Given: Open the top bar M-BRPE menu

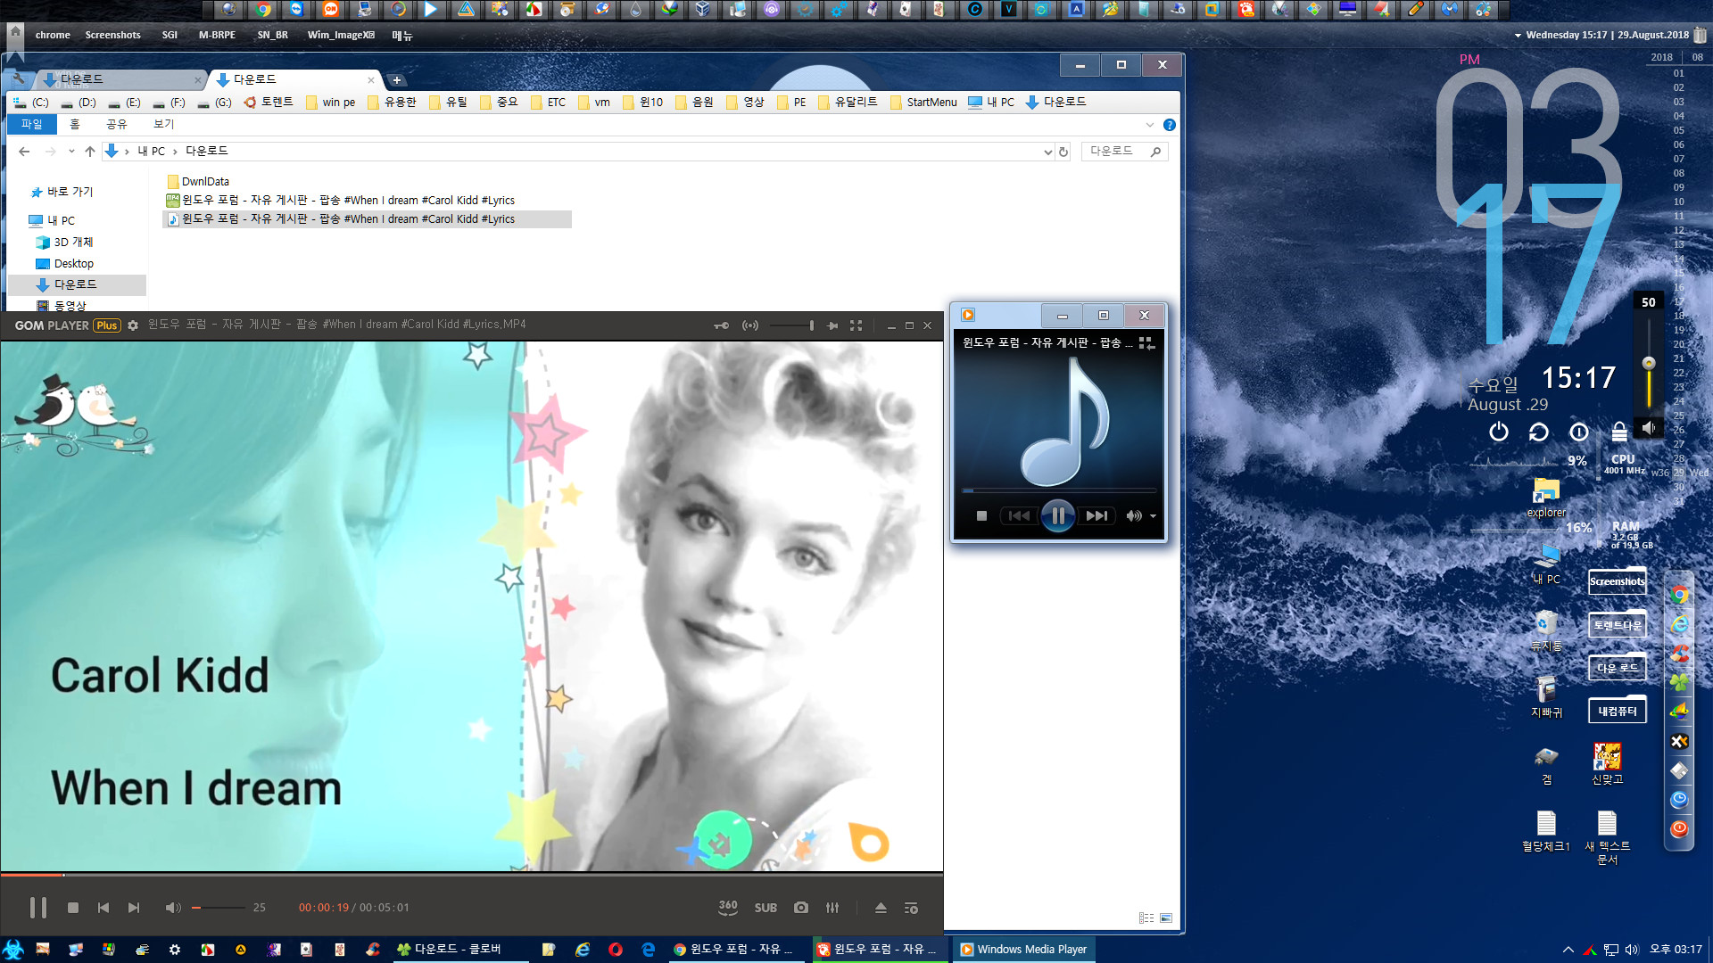Looking at the screenshot, I should pyautogui.click(x=217, y=36).
